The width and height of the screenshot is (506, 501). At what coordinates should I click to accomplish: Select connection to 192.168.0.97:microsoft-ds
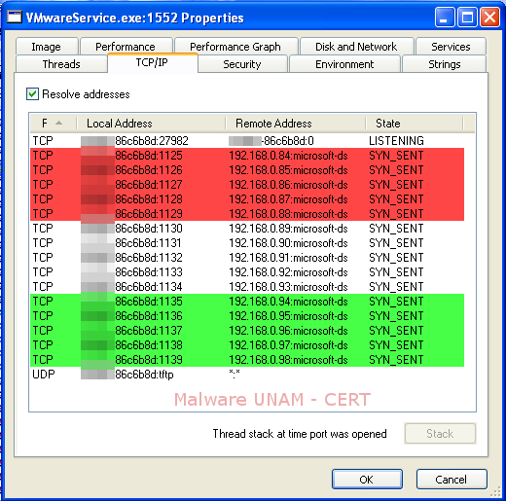[247, 345]
